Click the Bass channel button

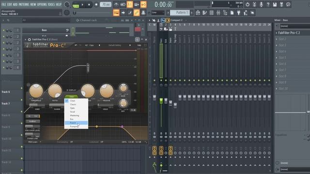click(x=44, y=30)
